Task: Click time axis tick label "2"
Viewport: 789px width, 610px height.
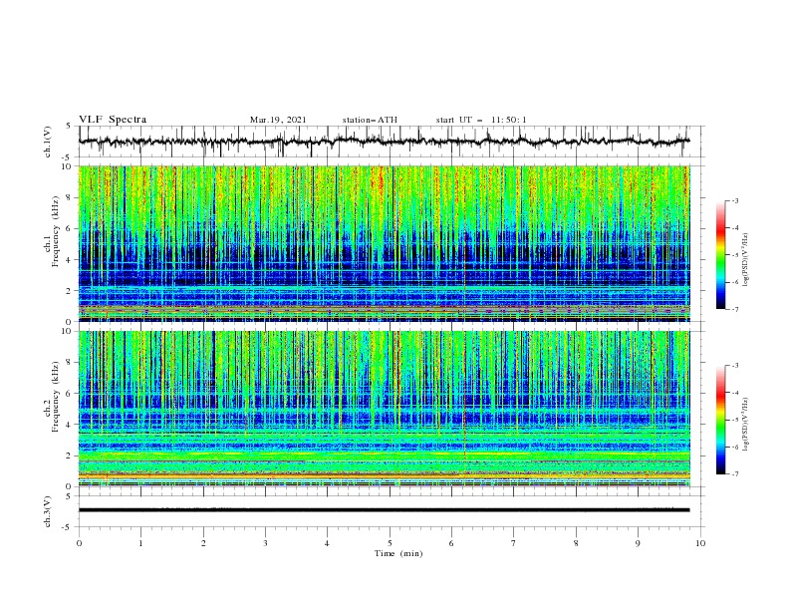Action: pyautogui.click(x=203, y=543)
